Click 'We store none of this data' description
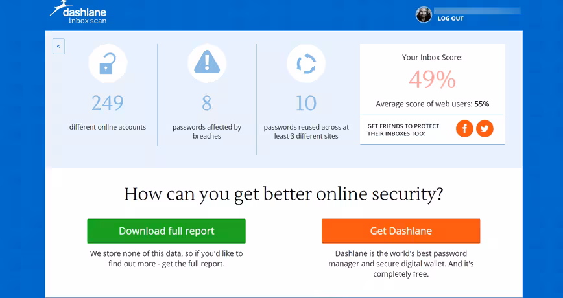Viewport: 563px width, 298px height. (x=166, y=258)
